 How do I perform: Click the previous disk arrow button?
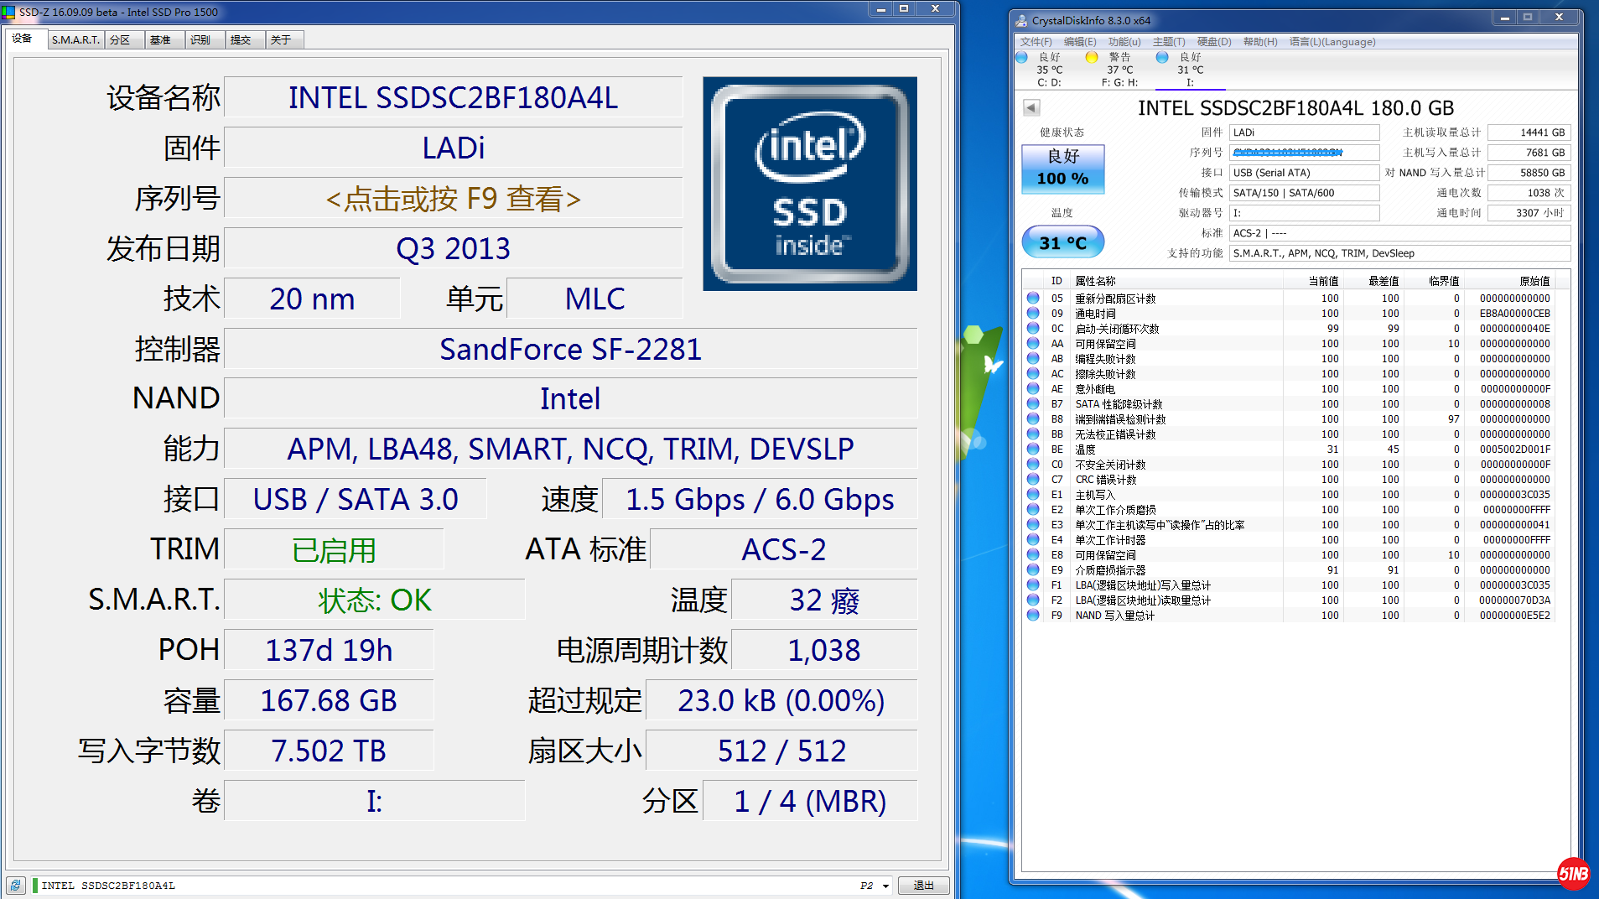tap(1031, 108)
